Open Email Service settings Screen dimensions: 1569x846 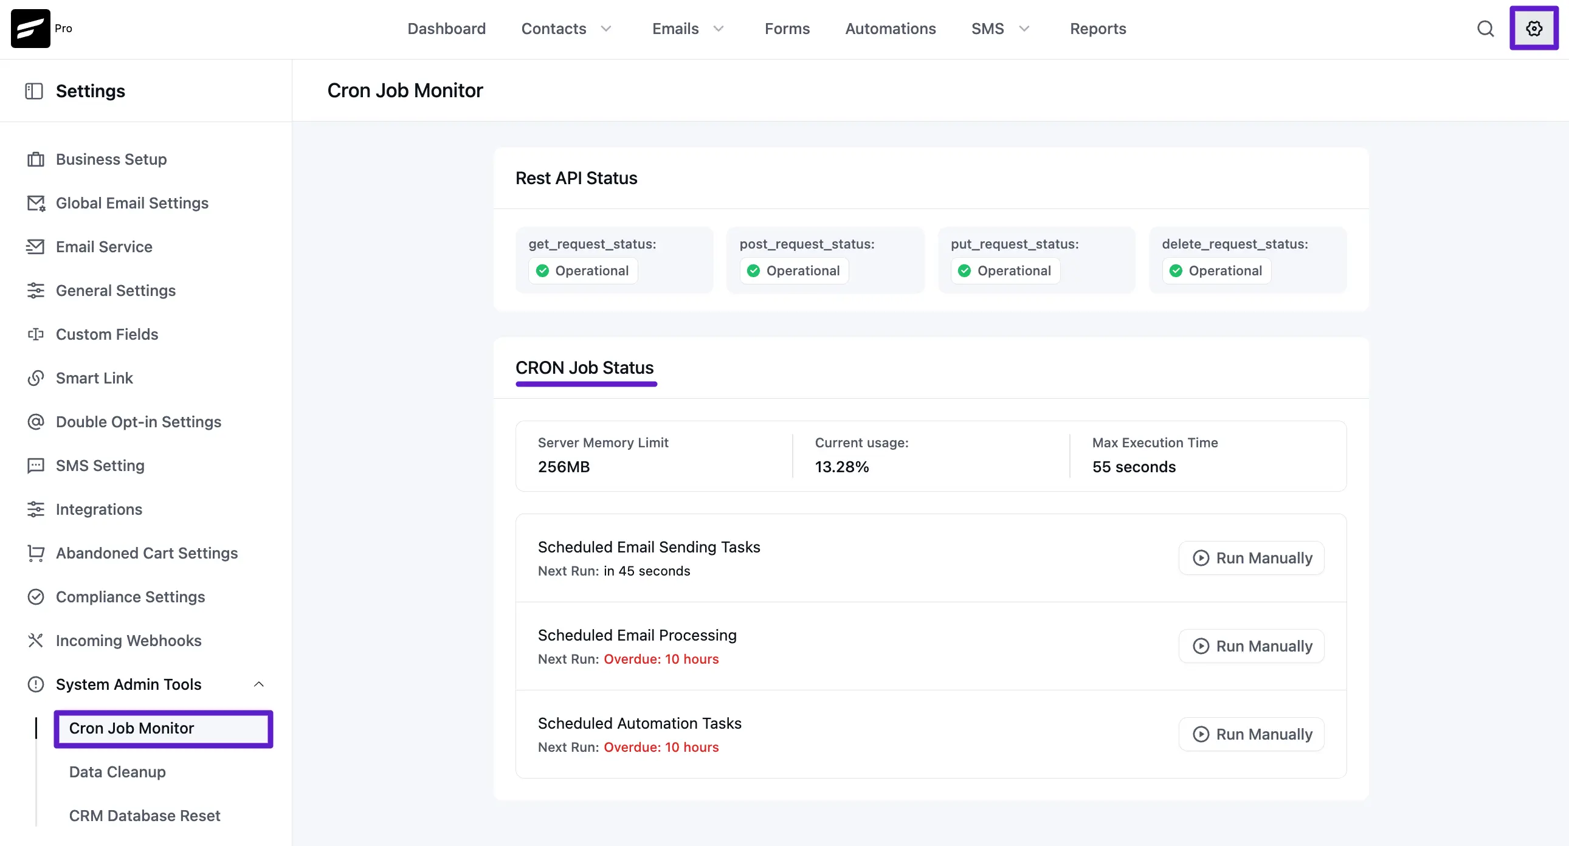pos(104,247)
